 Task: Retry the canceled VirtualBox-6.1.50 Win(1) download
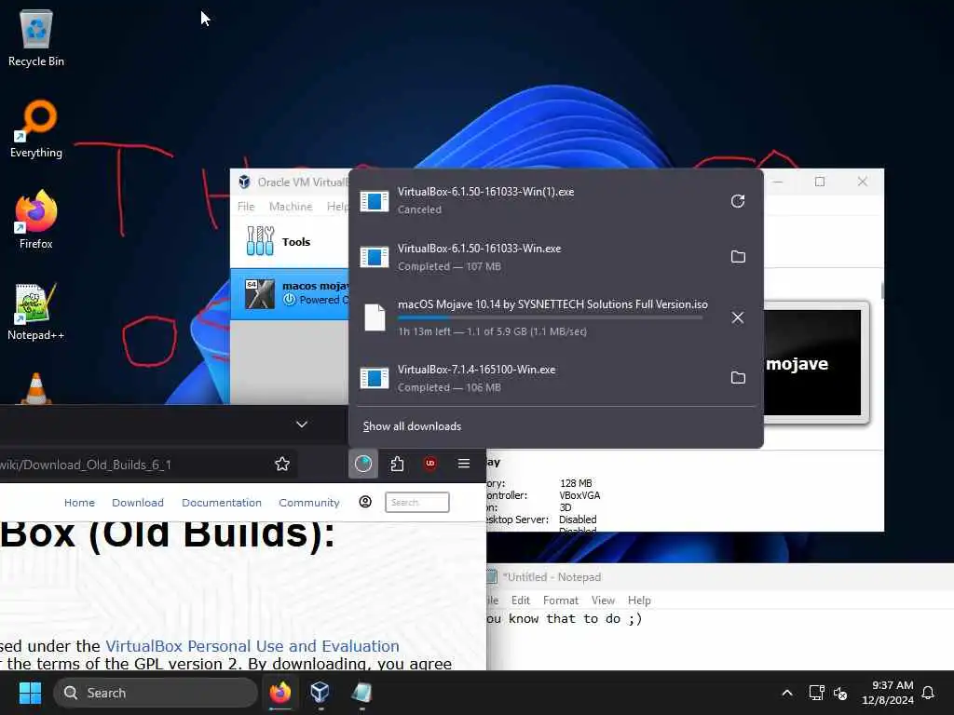pyautogui.click(x=738, y=201)
